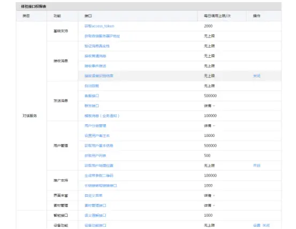Open the 模板消息(业务通知) link
Image resolution: width=296 pixels, height=229 pixels.
[102, 116]
